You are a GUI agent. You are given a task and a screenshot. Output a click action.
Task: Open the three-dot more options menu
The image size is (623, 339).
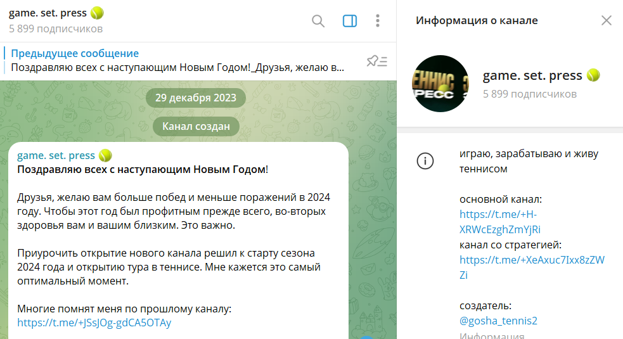[378, 21]
